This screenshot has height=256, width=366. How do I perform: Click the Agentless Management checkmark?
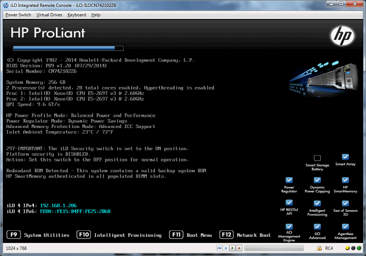[345, 226]
